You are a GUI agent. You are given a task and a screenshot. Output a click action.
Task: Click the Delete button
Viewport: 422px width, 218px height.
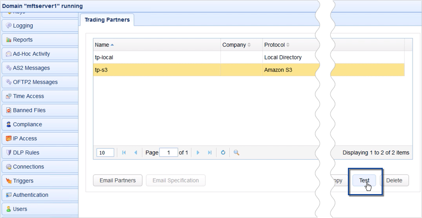[394, 180]
